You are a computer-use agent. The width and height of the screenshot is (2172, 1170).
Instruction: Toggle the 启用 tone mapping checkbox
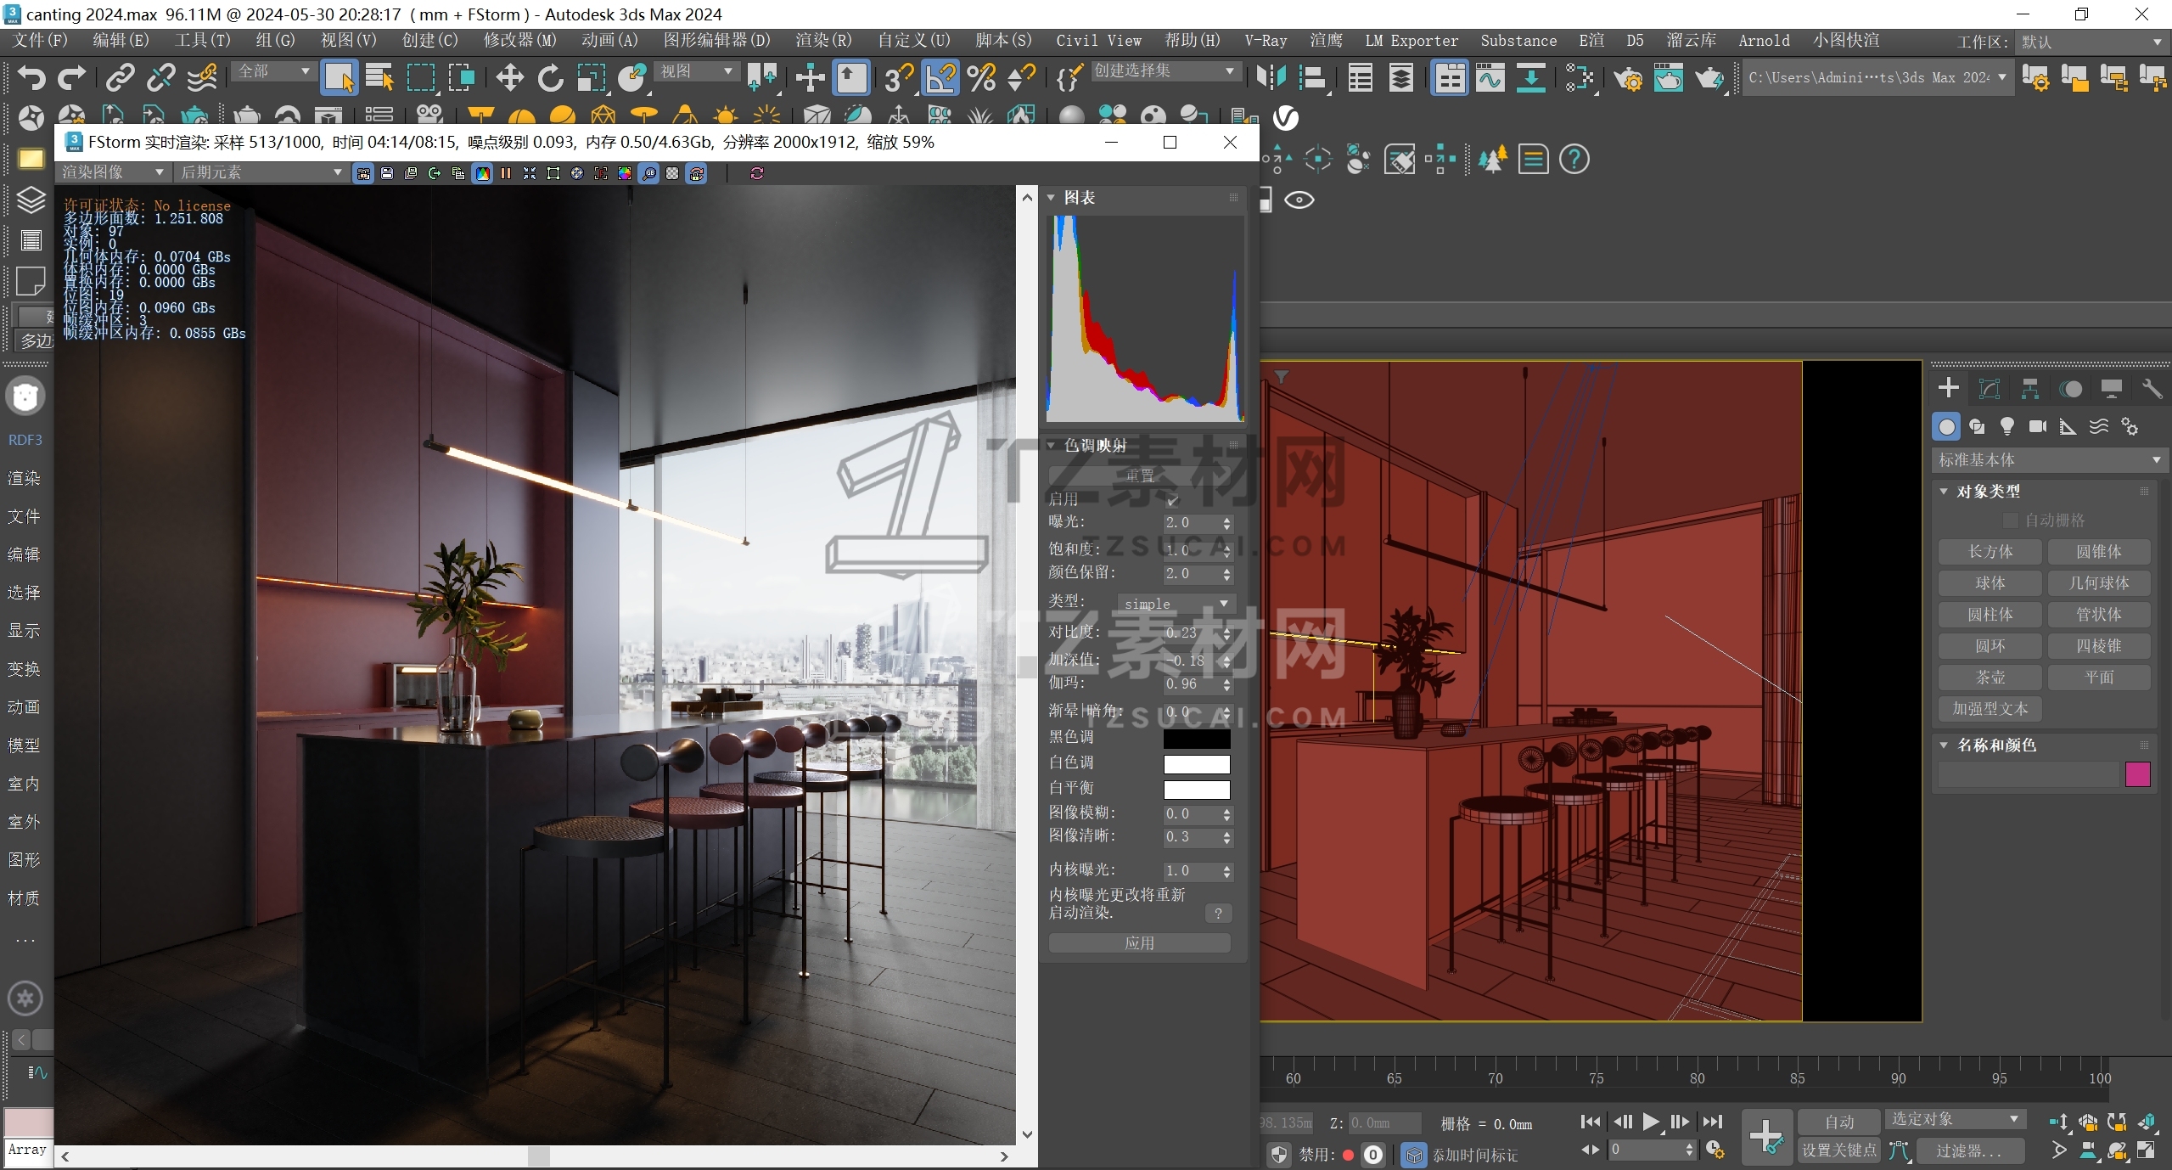[x=1172, y=499]
